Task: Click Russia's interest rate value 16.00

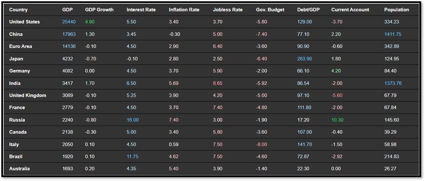Action: pos(133,120)
